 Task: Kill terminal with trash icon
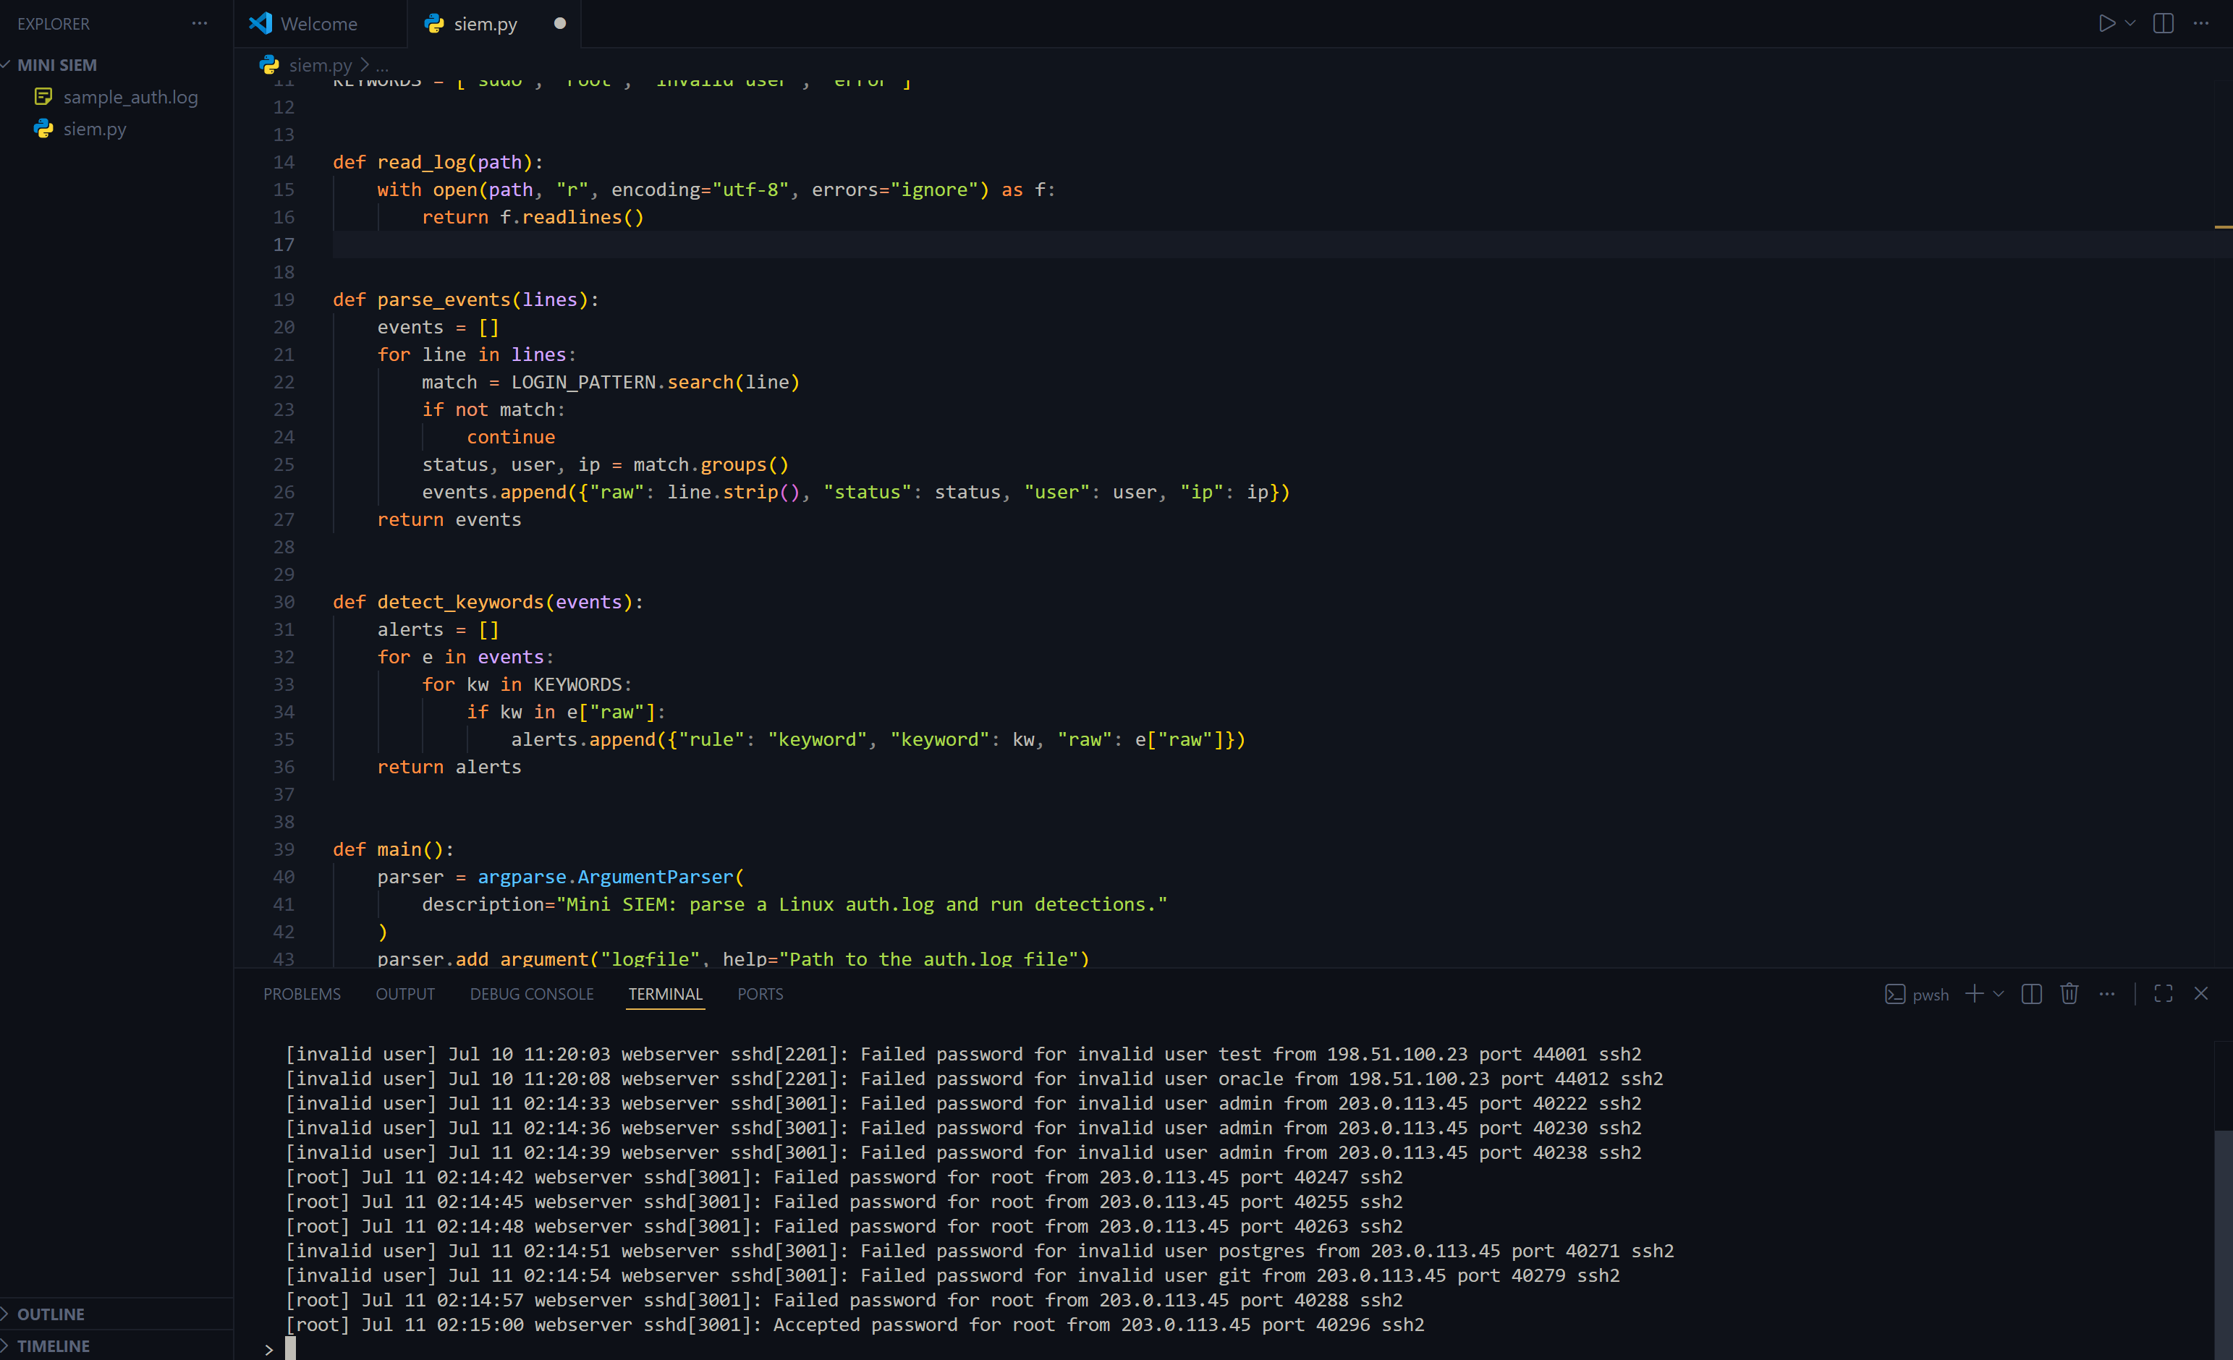tap(2069, 994)
